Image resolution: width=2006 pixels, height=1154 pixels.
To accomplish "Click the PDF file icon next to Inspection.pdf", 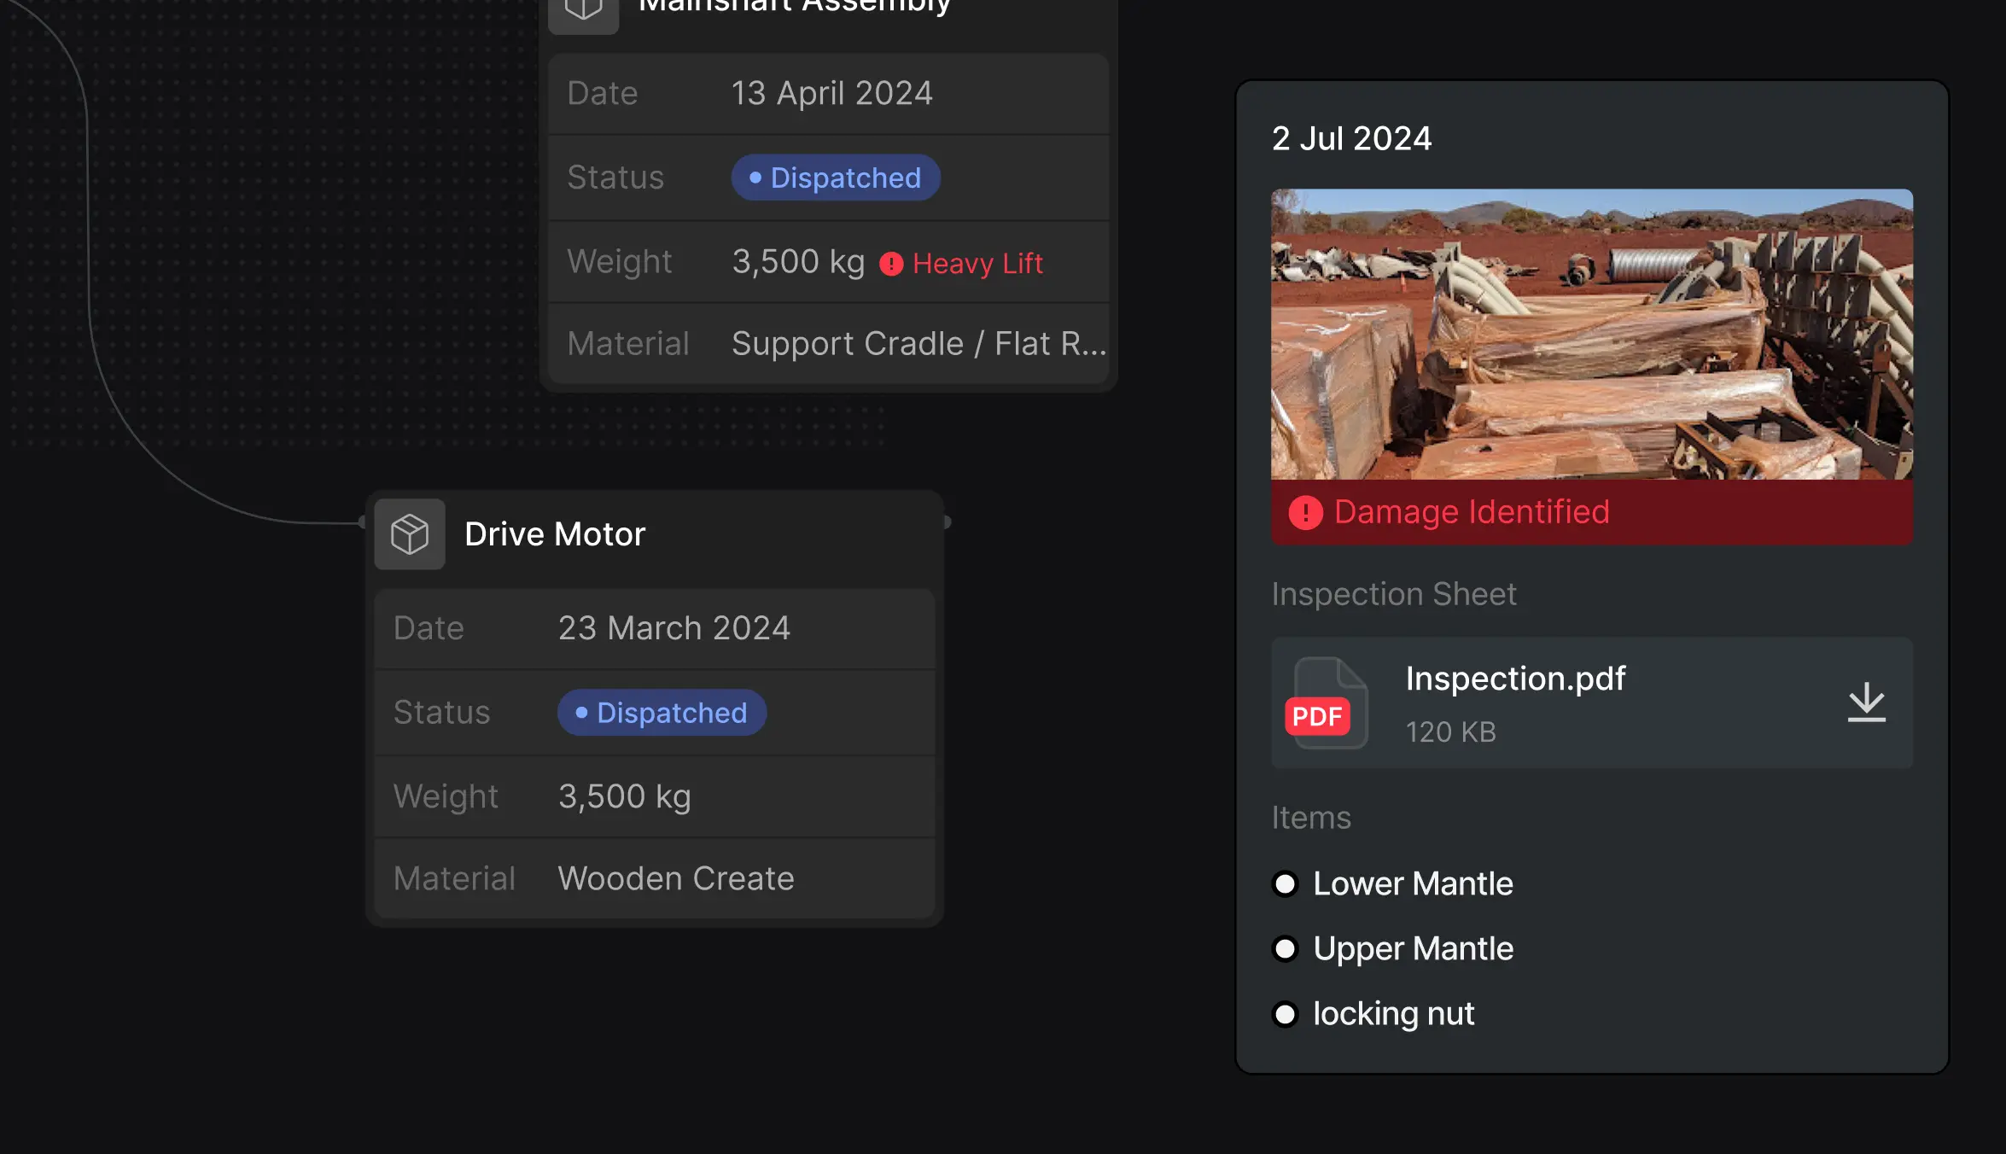I will click(x=1327, y=702).
